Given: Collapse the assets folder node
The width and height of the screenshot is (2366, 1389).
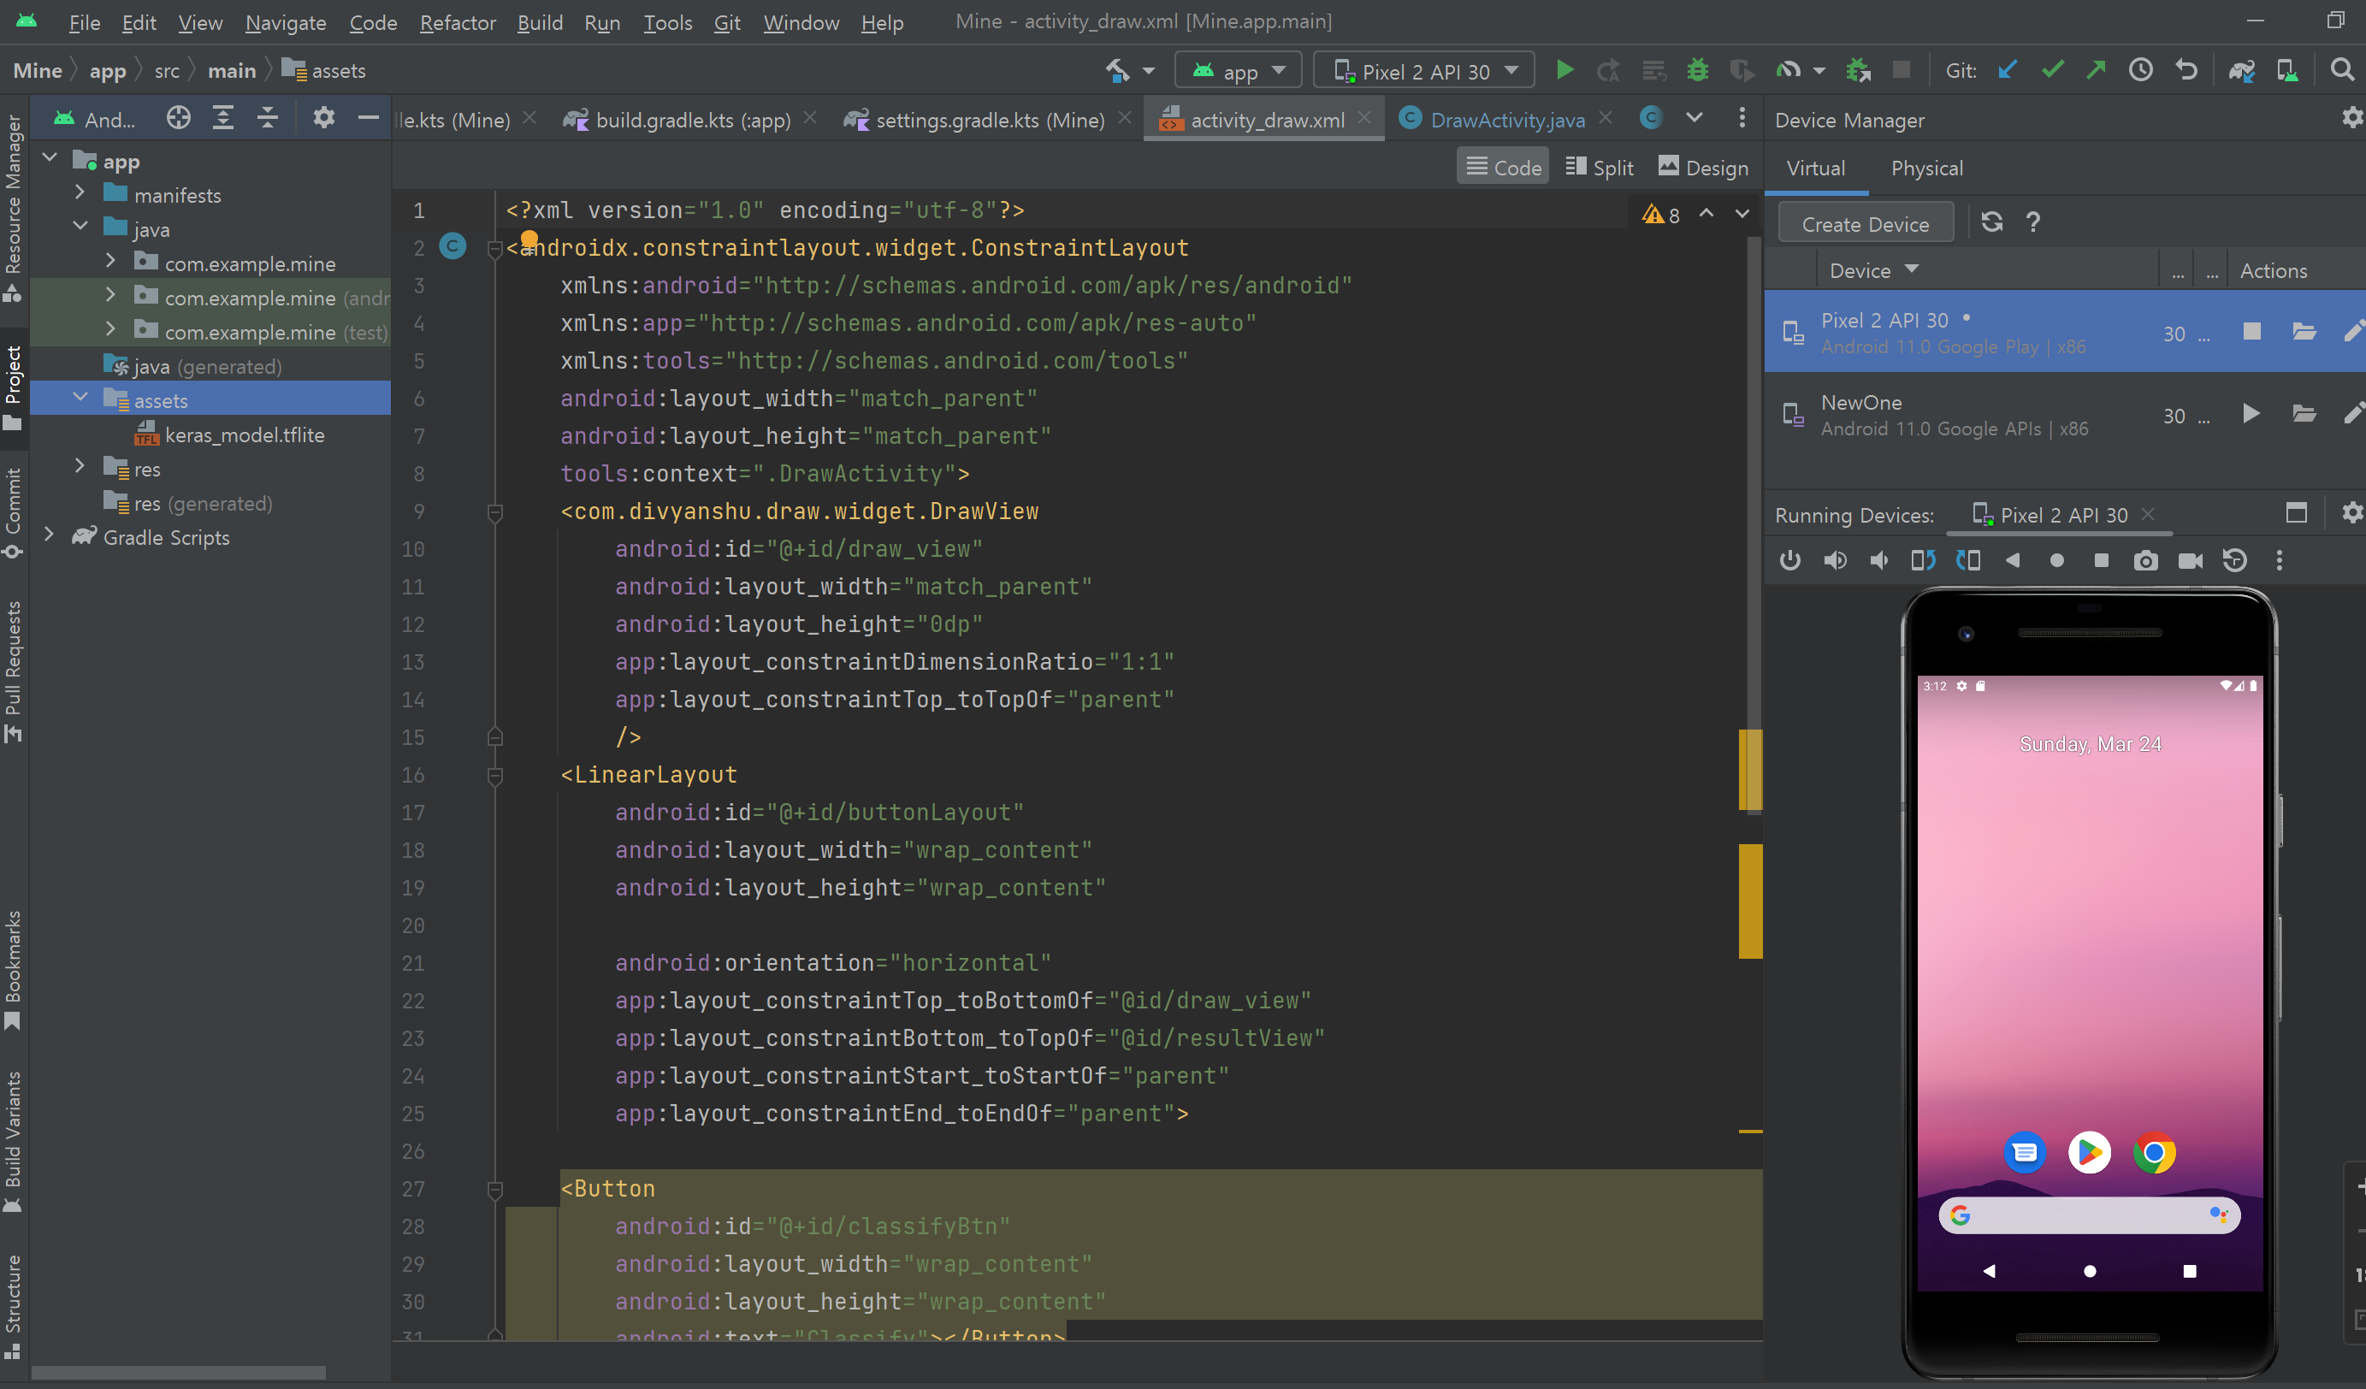Looking at the screenshot, I should coord(80,398).
